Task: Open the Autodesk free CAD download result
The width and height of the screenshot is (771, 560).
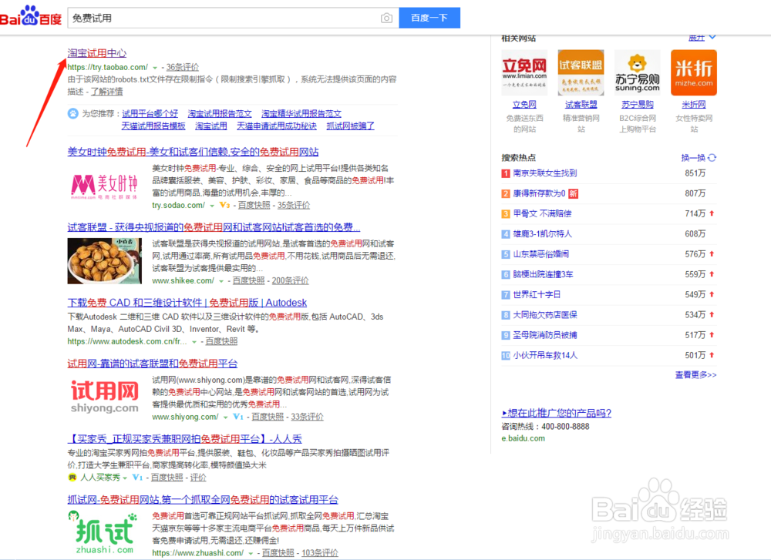Action: coord(187,303)
